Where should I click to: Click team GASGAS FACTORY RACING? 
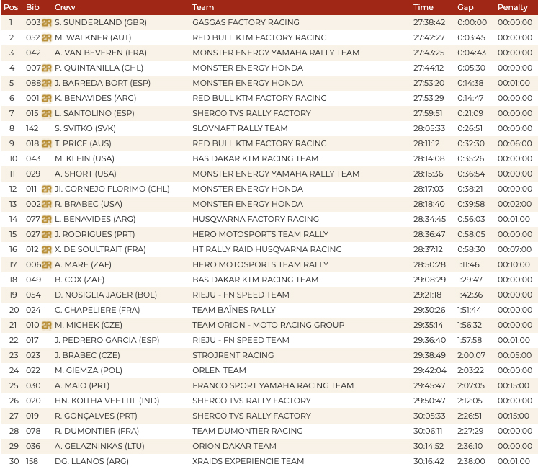click(x=246, y=22)
